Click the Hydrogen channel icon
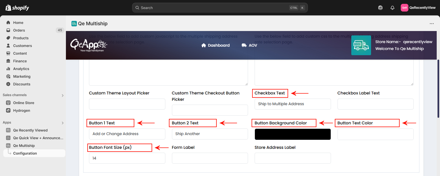This screenshot has height=176, width=440. point(8,110)
